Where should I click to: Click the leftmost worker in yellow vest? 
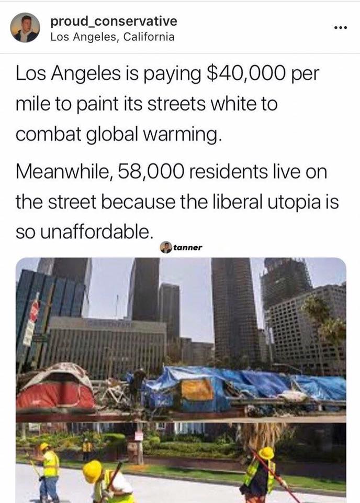coord(49,472)
